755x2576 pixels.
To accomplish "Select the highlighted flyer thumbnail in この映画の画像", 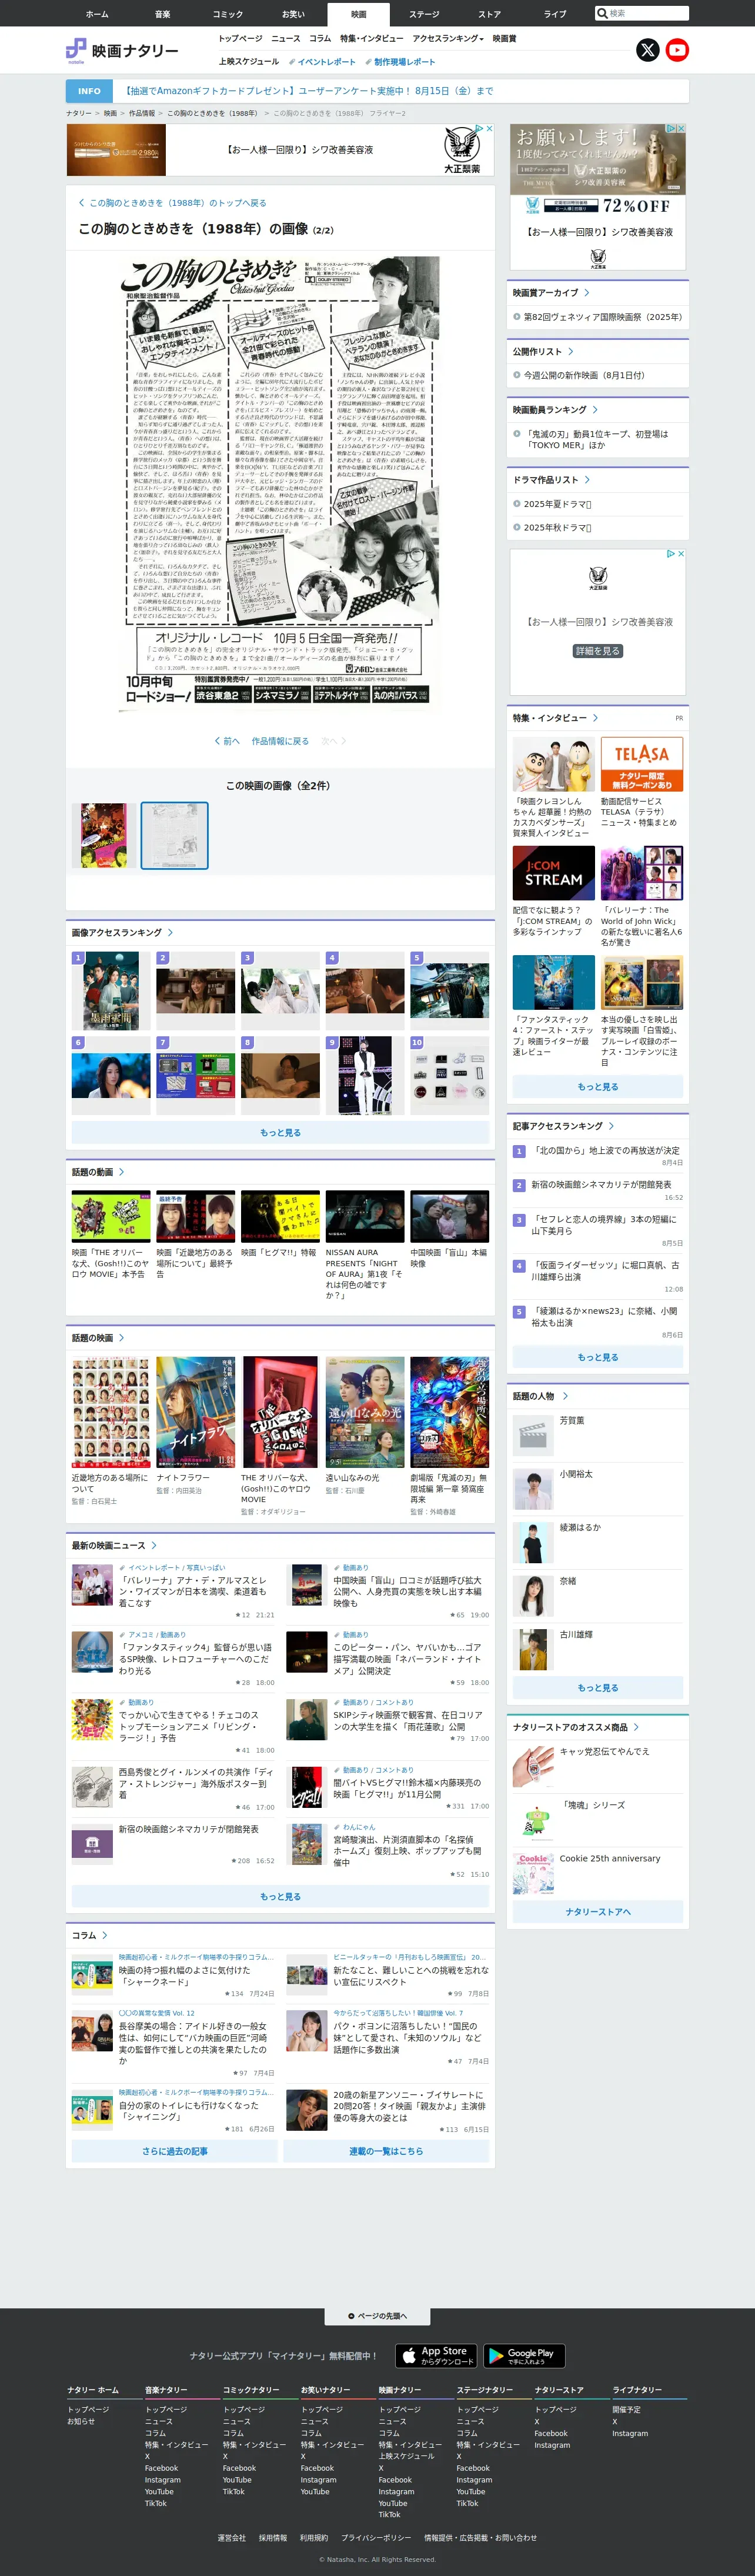I will click(x=174, y=835).
